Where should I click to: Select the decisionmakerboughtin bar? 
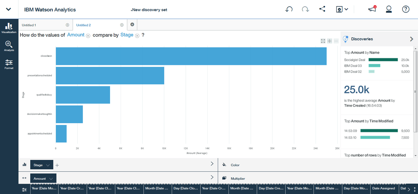[69, 114]
